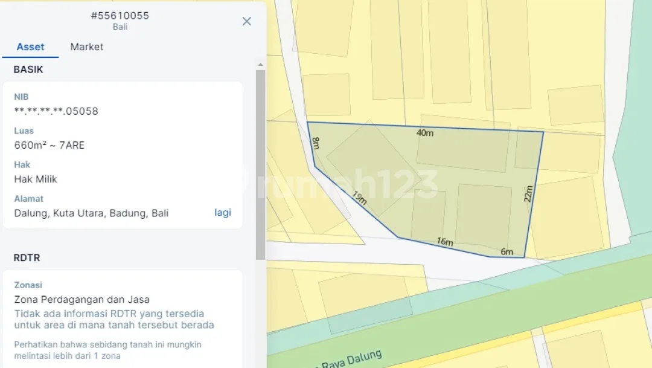Open the 'lagi' link beside the address
This screenshot has height=368, width=652.
coord(222,212)
